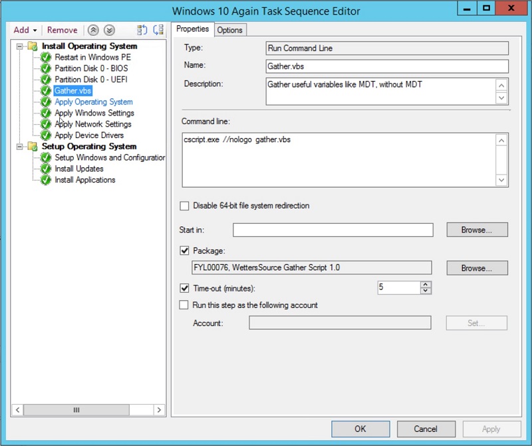Click right arrow of tree horizontal scrollbar
Screen dimensions: 532x446
(159, 409)
